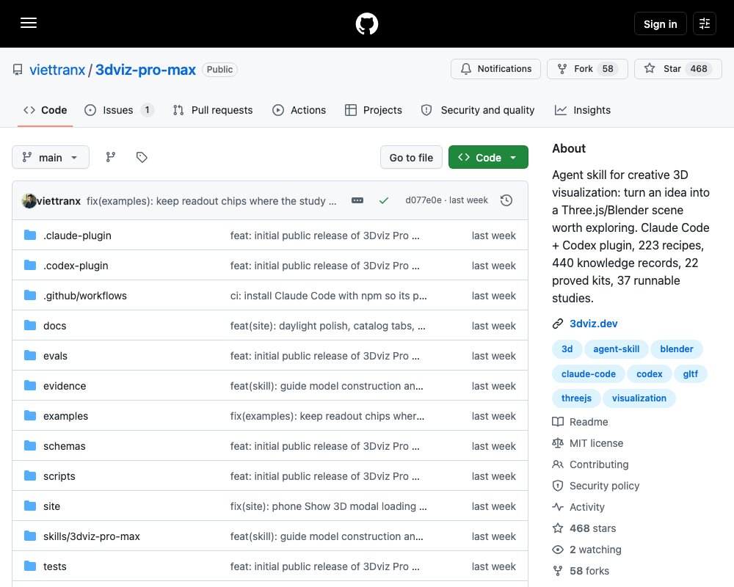
Task: Open Security and quality tab
Action: pyautogui.click(x=478, y=110)
